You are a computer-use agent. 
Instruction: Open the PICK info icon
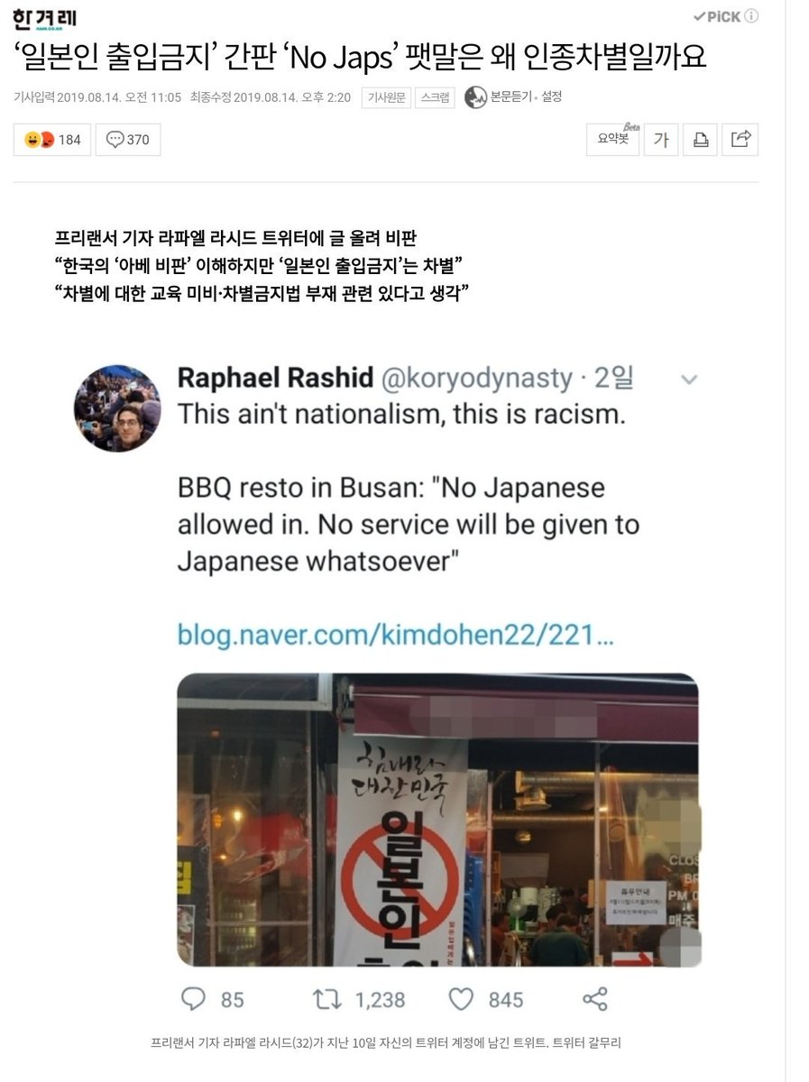click(751, 16)
